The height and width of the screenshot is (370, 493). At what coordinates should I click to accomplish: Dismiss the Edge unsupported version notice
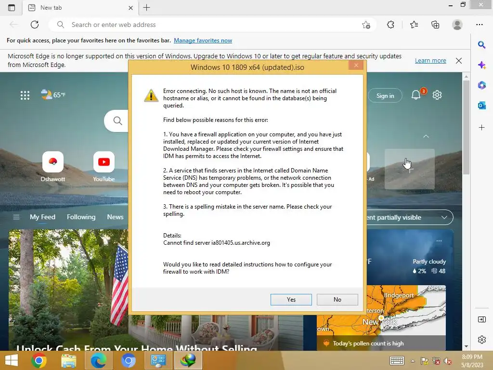459,61
